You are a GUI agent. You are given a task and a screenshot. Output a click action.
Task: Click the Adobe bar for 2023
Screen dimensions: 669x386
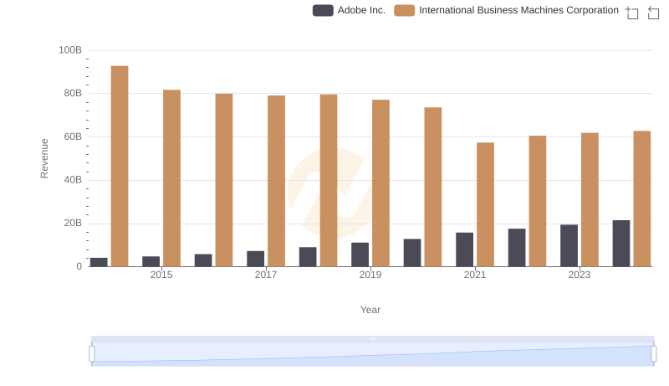click(569, 245)
